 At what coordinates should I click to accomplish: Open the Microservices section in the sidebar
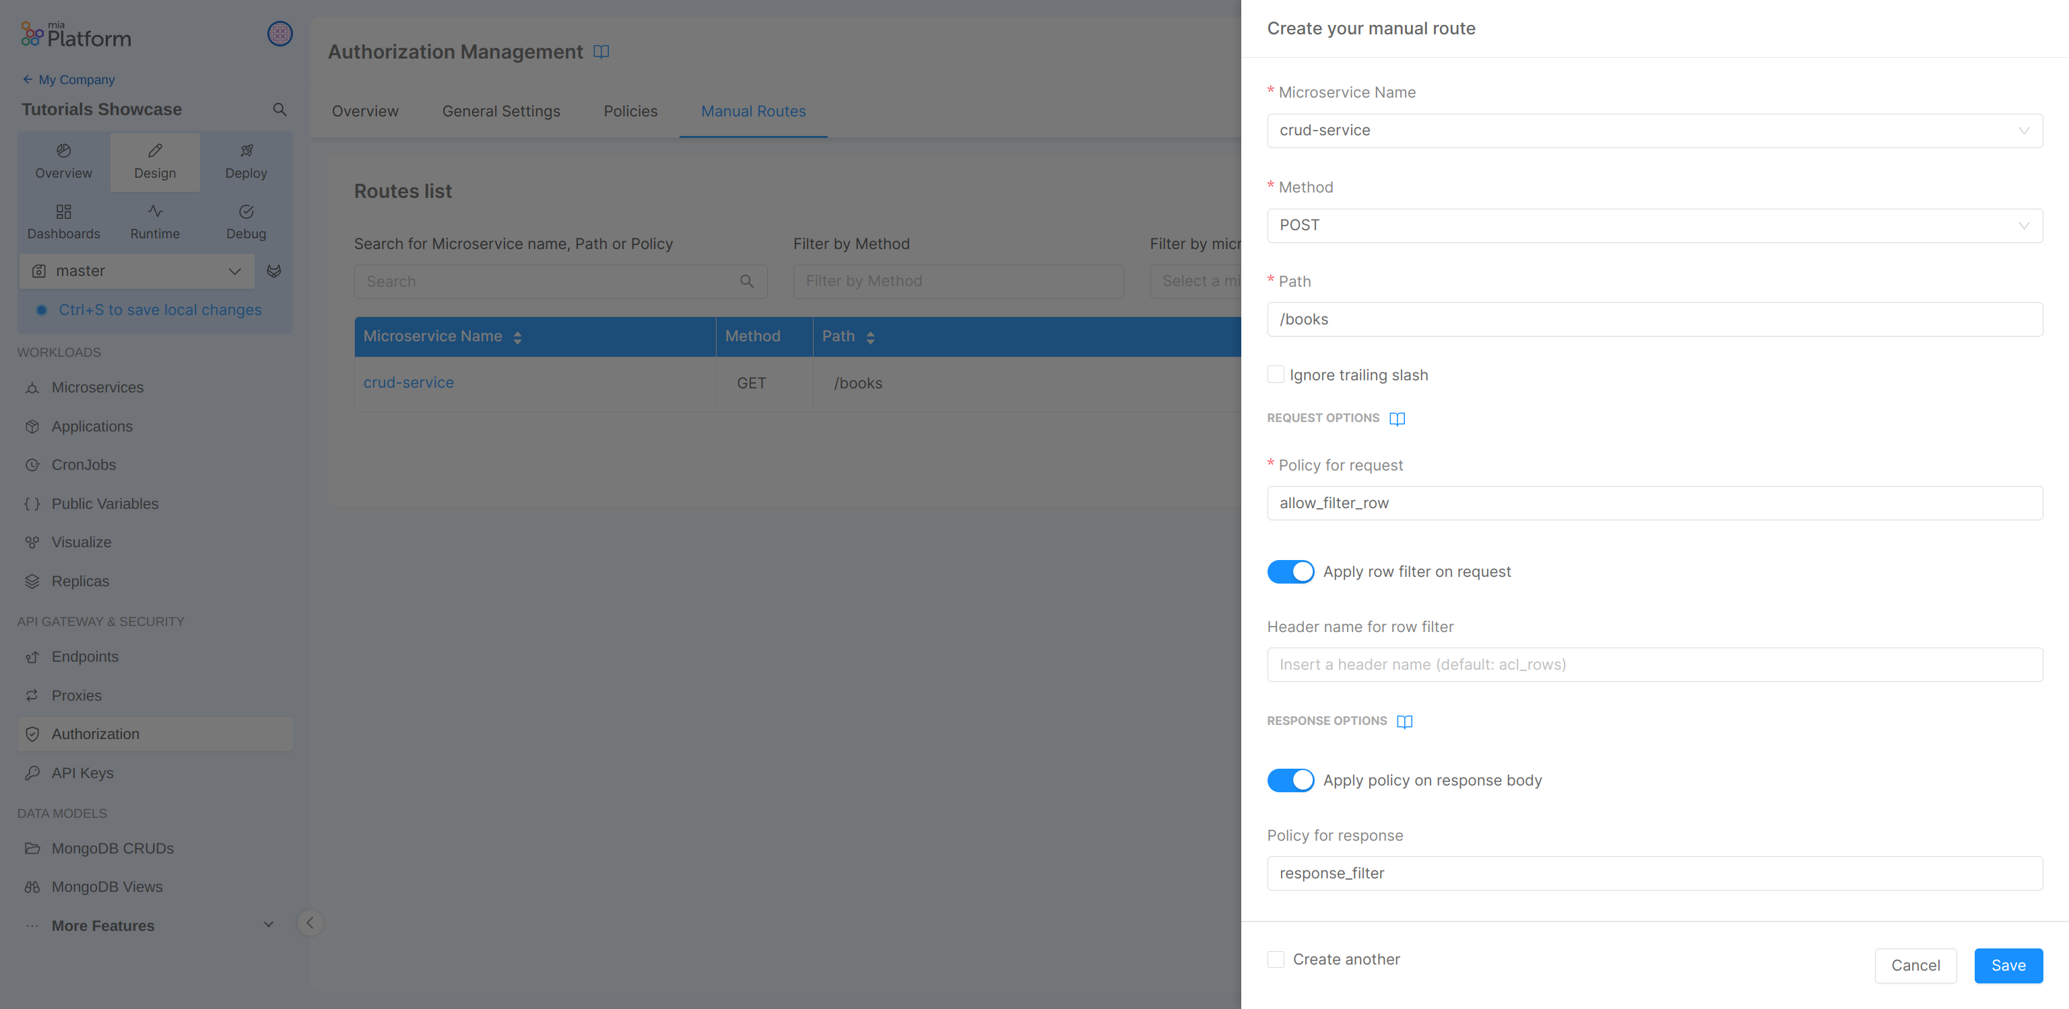[x=96, y=387]
